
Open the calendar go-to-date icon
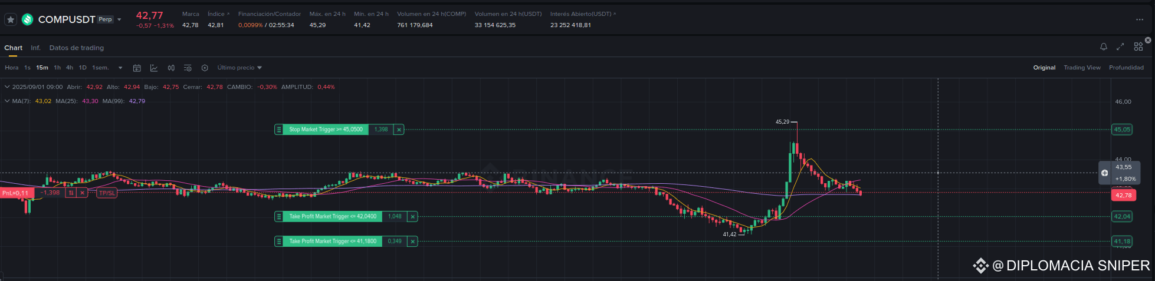point(137,68)
